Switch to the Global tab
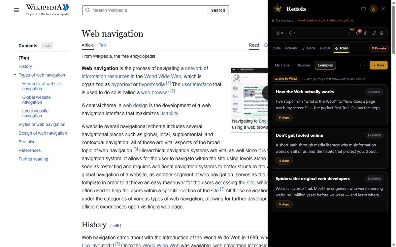The image size is (396, 247). click(325, 48)
